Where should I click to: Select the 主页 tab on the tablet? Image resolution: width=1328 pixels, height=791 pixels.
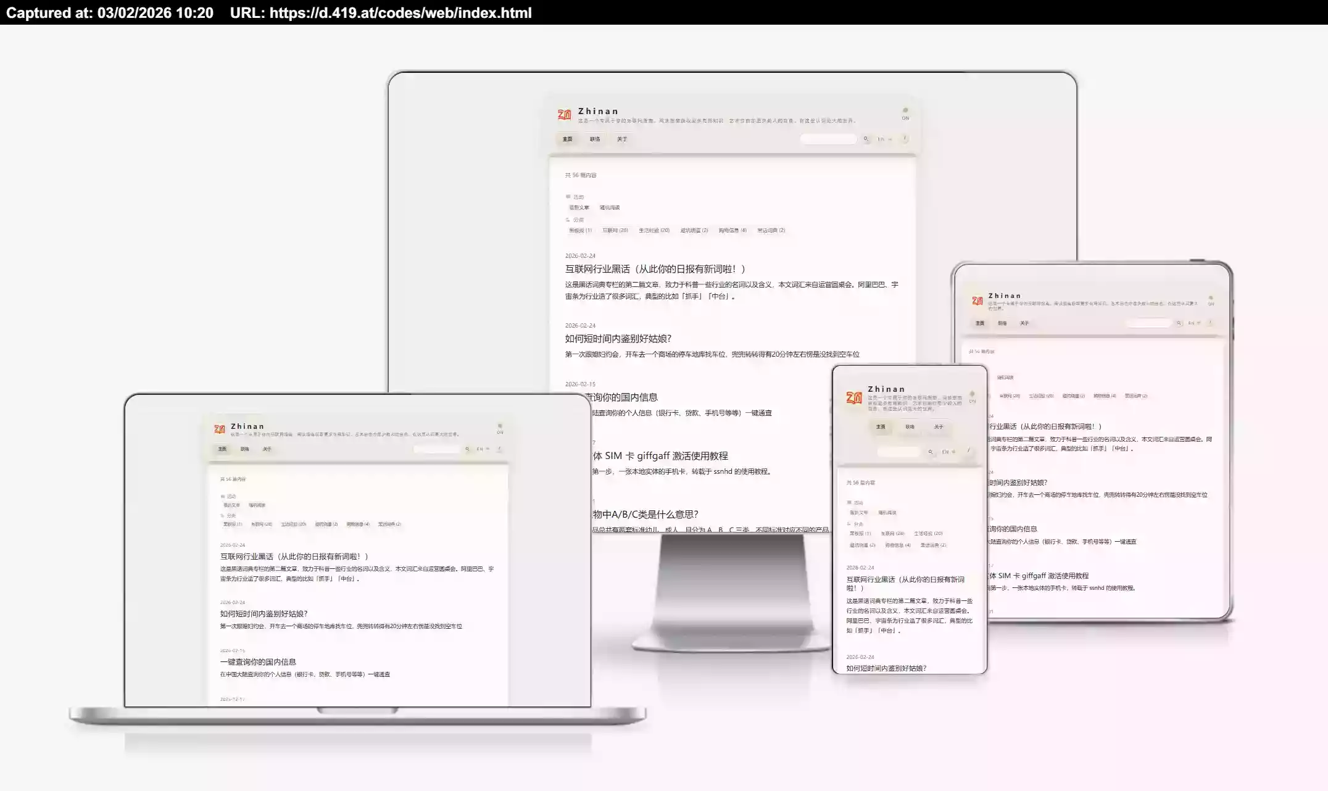pyautogui.click(x=980, y=323)
